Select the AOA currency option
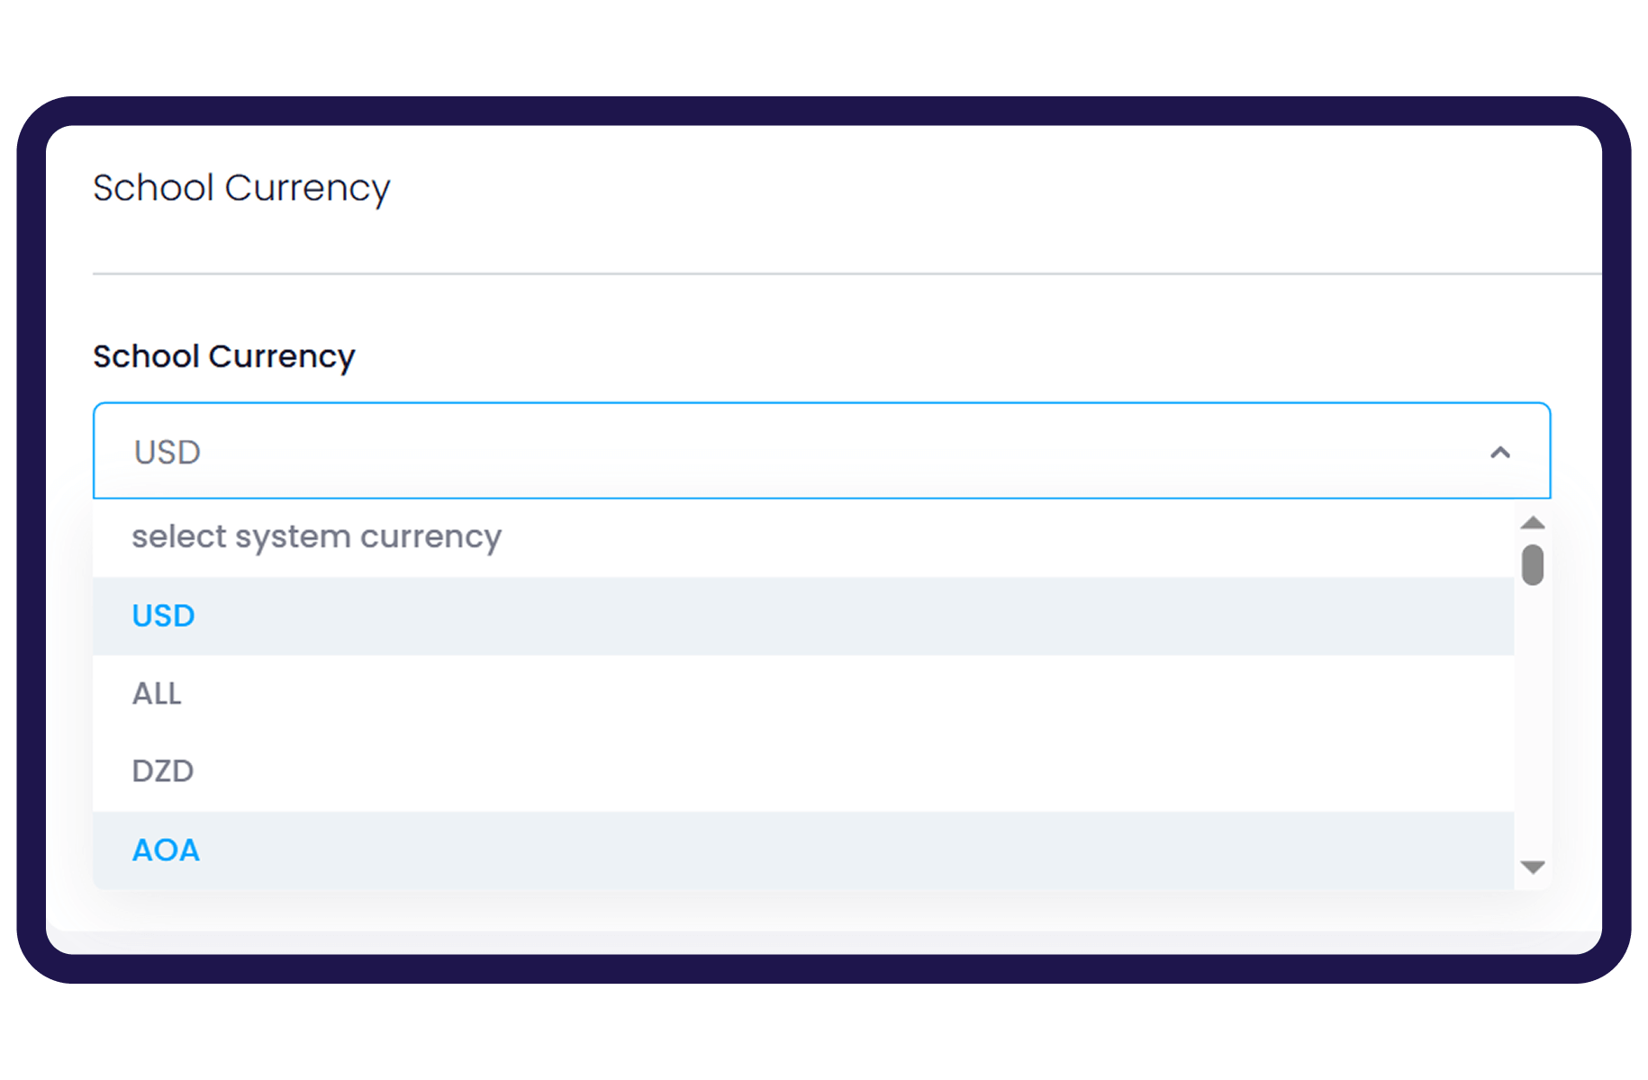 (x=166, y=850)
